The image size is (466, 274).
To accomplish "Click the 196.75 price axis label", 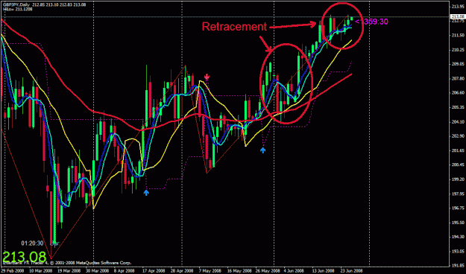I will point(458,208).
